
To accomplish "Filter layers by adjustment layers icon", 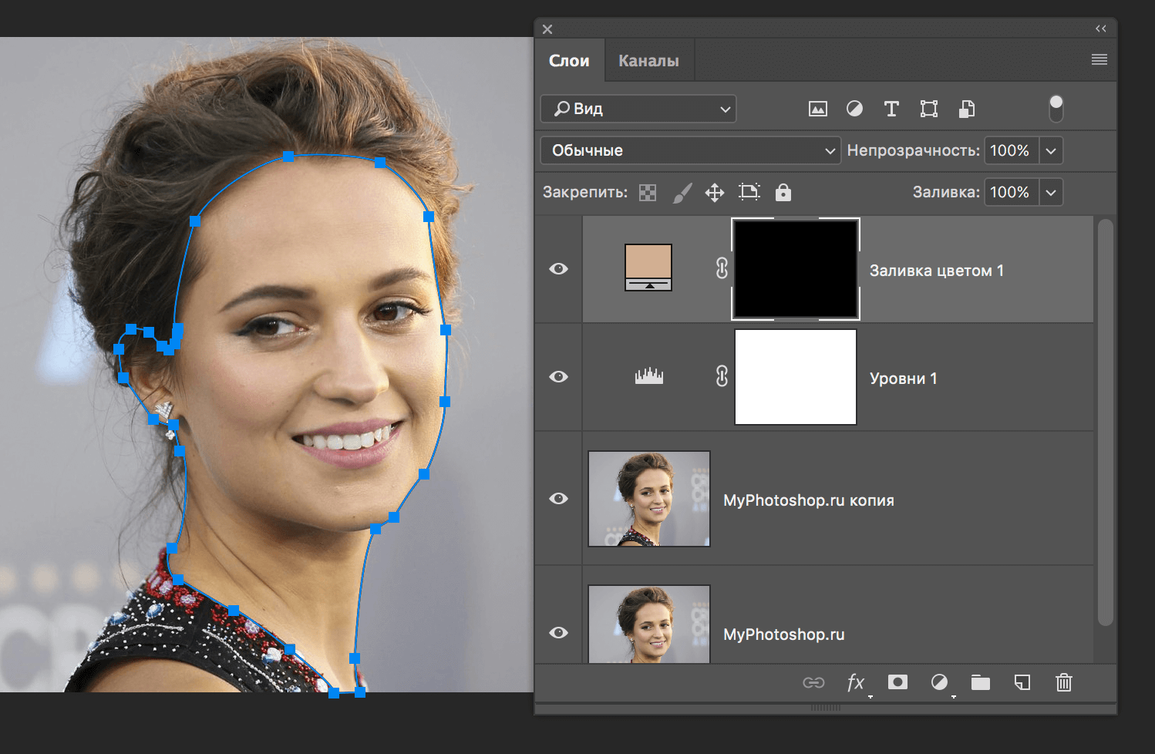I will pos(854,109).
